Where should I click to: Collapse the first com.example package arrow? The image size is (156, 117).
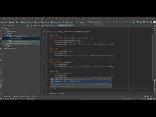[7, 36]
